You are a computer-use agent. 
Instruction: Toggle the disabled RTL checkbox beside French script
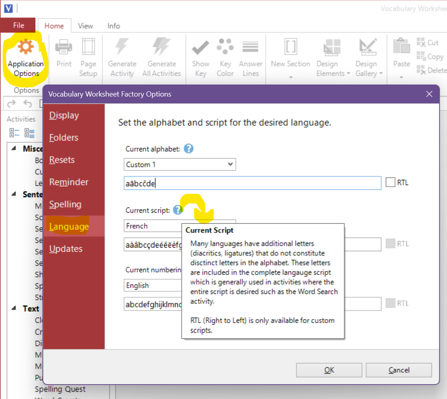[x=390, y=244]
